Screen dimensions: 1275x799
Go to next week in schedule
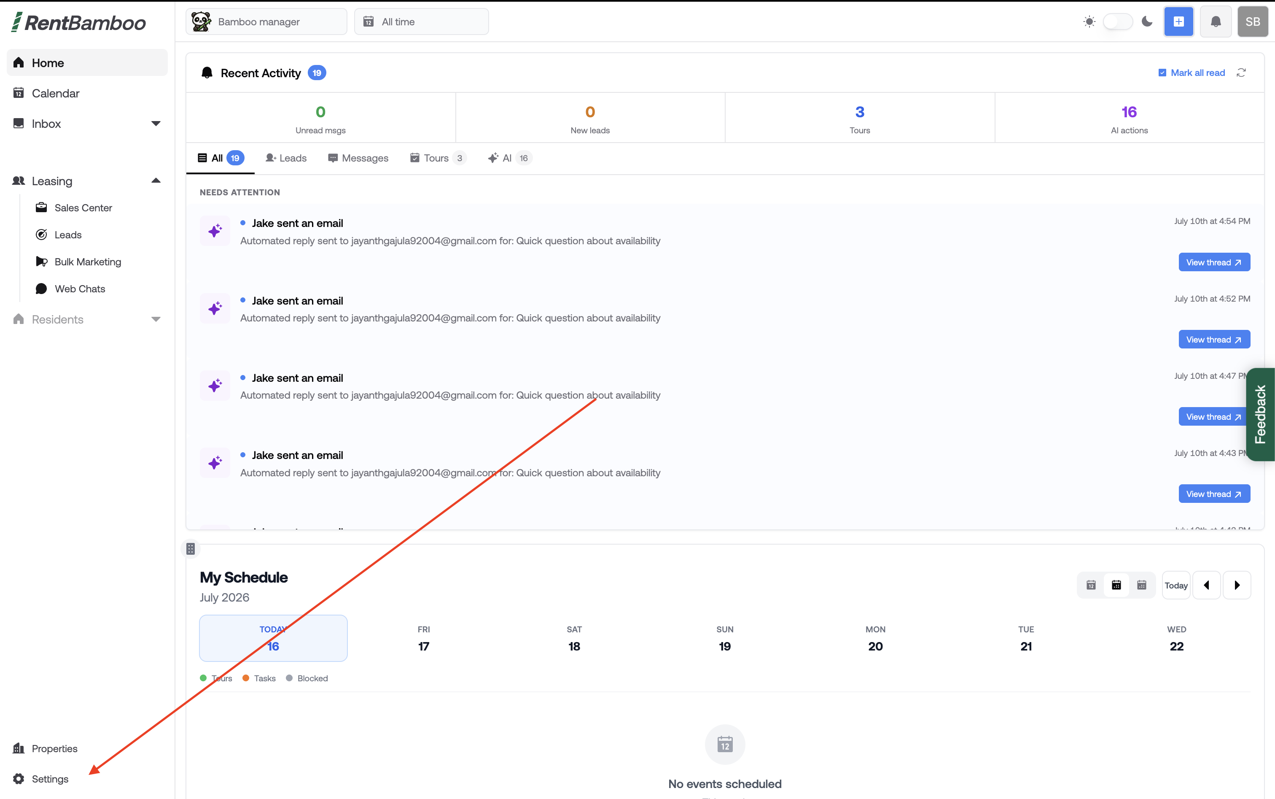(x=1237, y=585)
